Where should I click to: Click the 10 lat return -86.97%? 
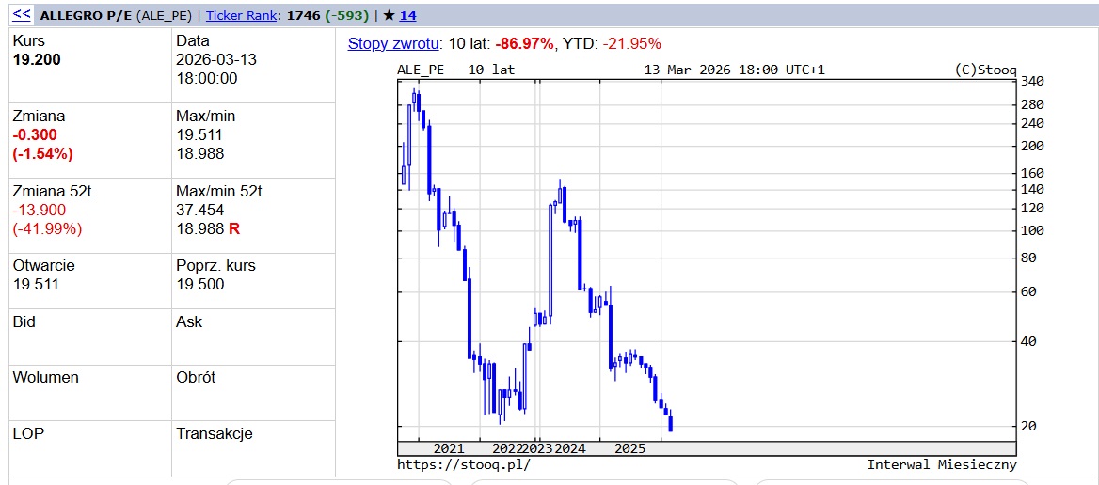(x=524, y=43)
